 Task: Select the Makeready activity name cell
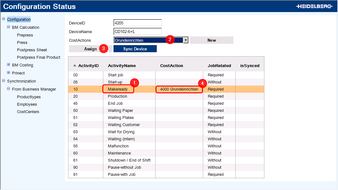tap(118, 89)
